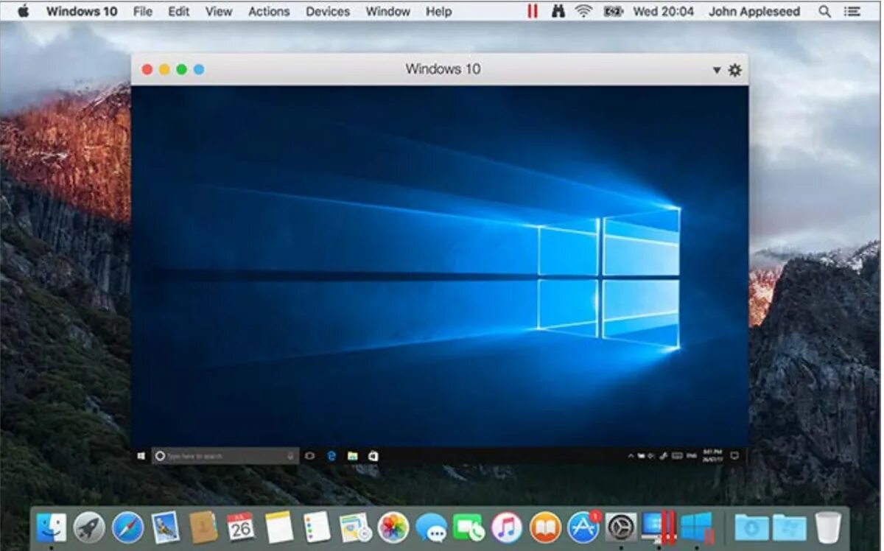
Task: Click the Windows taskbar clock
Action: point(712,456)
